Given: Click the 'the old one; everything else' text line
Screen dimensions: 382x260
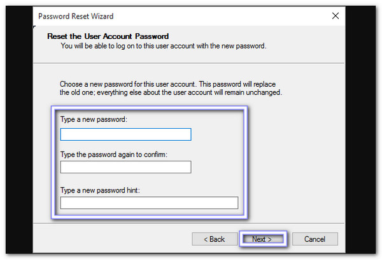Looking at the screenshot, I should pos(171,93).
